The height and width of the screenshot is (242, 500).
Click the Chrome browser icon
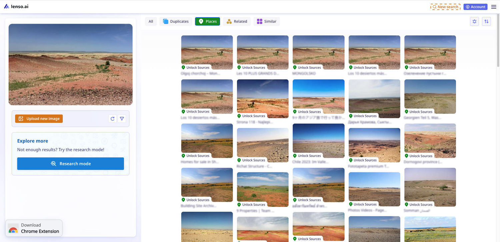point(13,230)
